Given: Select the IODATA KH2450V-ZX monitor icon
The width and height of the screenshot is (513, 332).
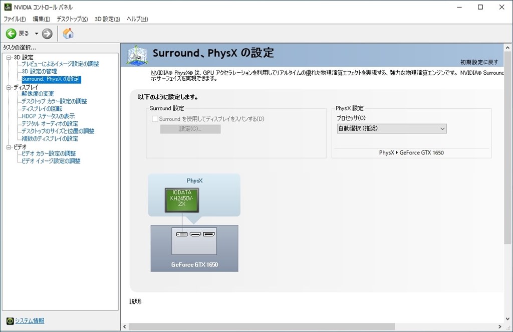Looking at the screenshot, I should coord(181,200).
